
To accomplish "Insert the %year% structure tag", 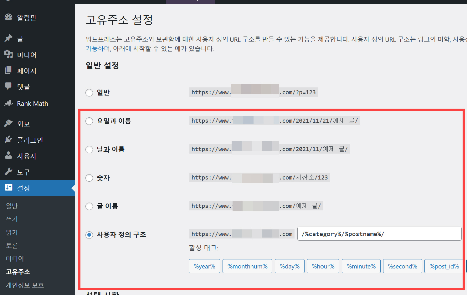I will (204, 266).
